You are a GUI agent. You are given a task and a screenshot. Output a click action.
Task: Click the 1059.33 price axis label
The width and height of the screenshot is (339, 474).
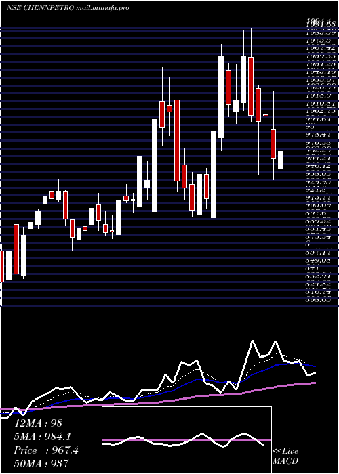(x=319, y=56)
